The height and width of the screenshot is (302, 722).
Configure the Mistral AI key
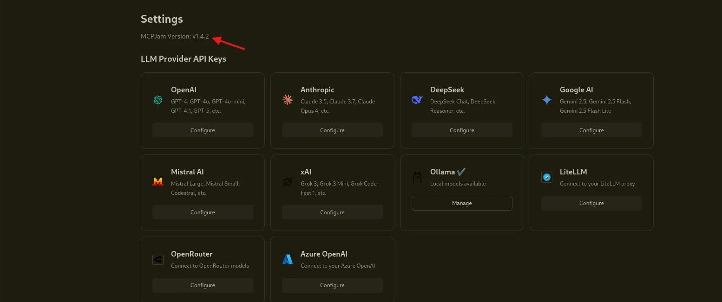[x=203, y=212]
